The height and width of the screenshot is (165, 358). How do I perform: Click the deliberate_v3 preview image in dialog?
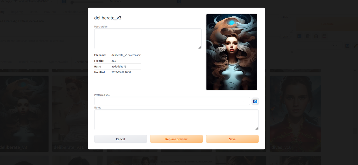tap(232, 52)
